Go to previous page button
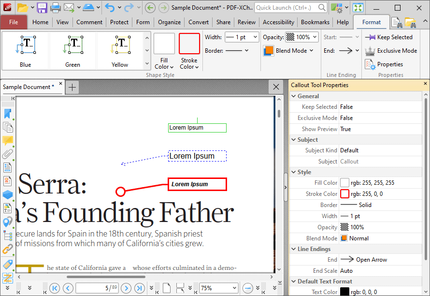This screenshot has height=296, width=430. pyautogui.click(x=68, y=288)
